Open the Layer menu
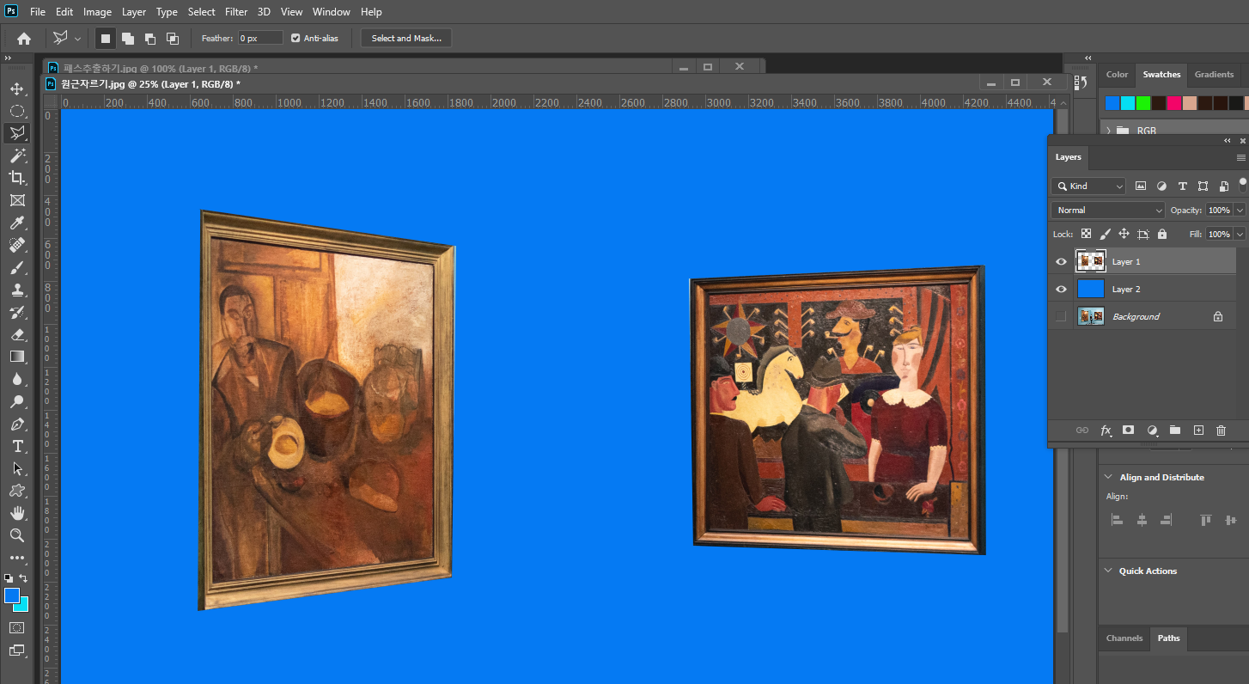The width and height of the screenshot is (1249, 684). click(133, 12)
